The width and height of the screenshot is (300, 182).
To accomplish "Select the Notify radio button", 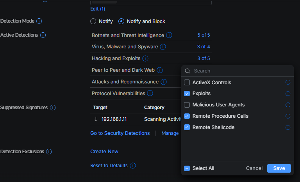I will click(x=93, y=21).
